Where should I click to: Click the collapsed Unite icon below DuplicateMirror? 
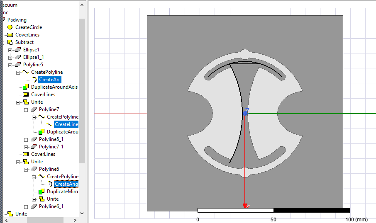[42, 199]
